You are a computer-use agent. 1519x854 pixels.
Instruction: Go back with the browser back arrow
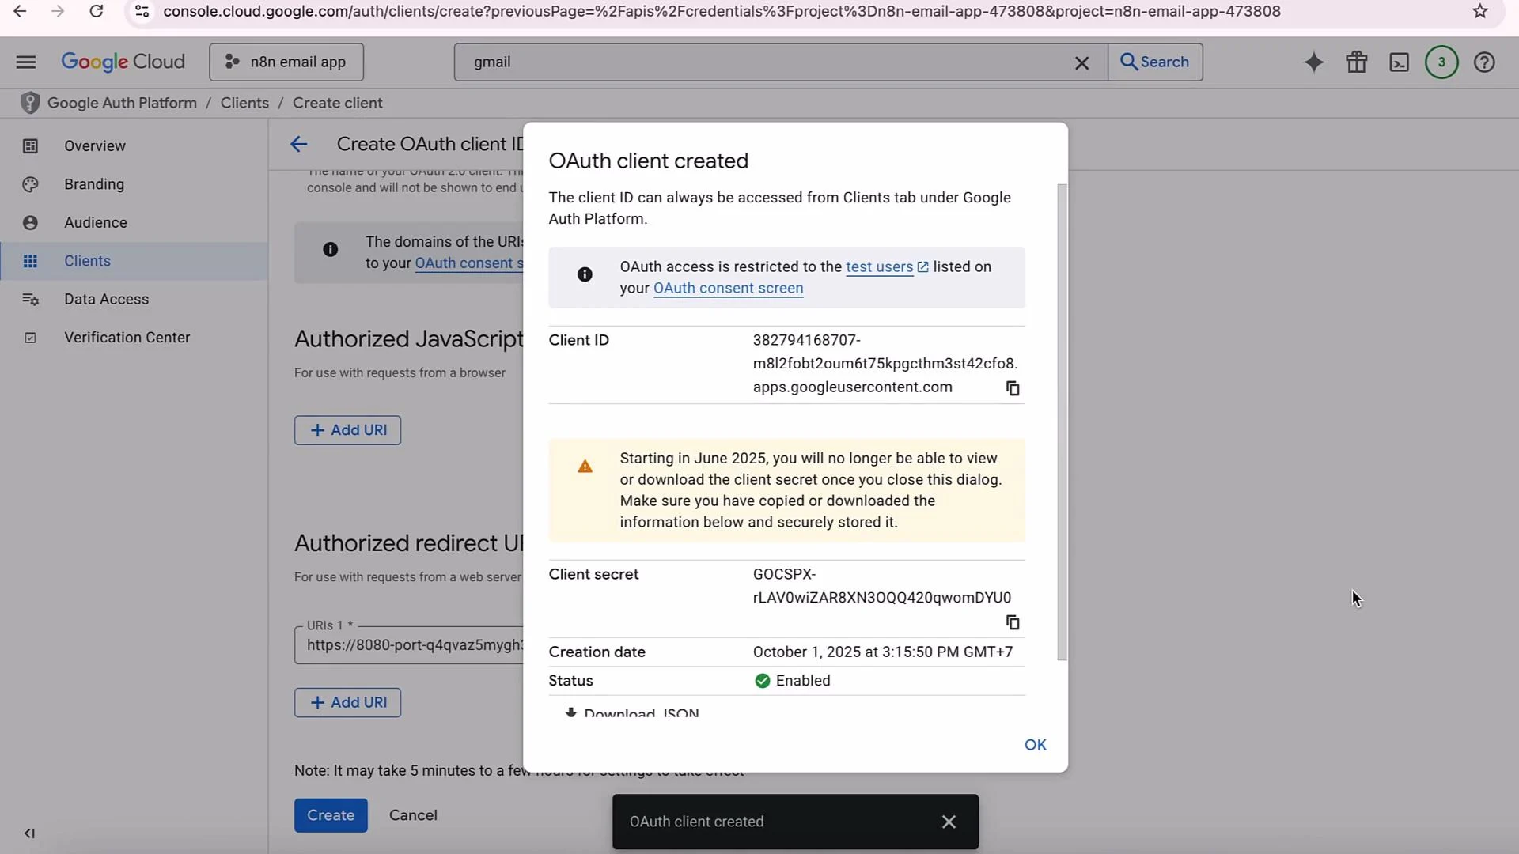20,11
